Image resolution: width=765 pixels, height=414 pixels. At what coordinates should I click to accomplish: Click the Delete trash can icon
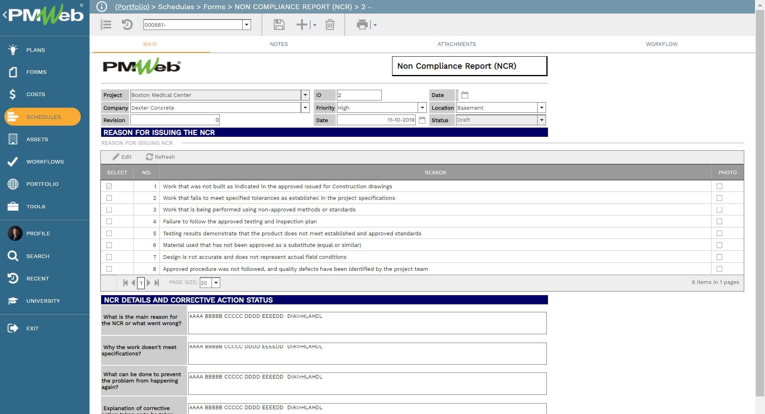click(330, 25)
